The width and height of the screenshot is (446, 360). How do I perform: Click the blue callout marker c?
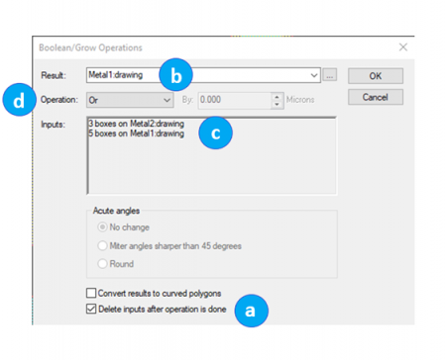coord(216,133)
